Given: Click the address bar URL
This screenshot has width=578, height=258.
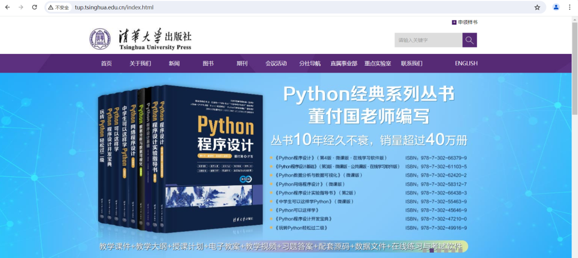Looking at the screenshot, I should [115, 7].
